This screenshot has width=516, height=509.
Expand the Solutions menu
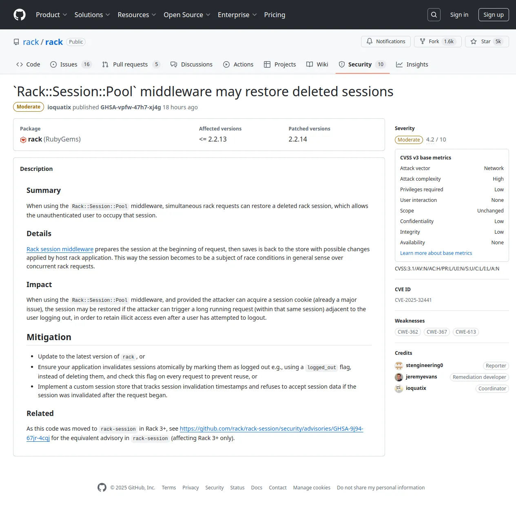click(x=92, y=15)
